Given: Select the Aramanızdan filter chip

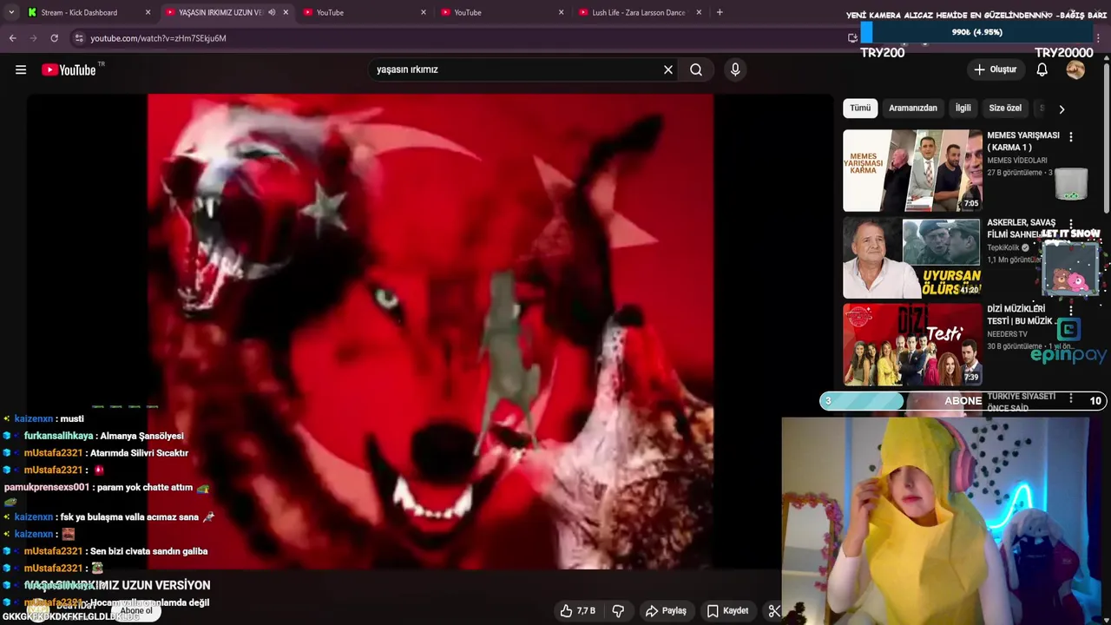Looking at the screenshot, I should tap(913, 108).
